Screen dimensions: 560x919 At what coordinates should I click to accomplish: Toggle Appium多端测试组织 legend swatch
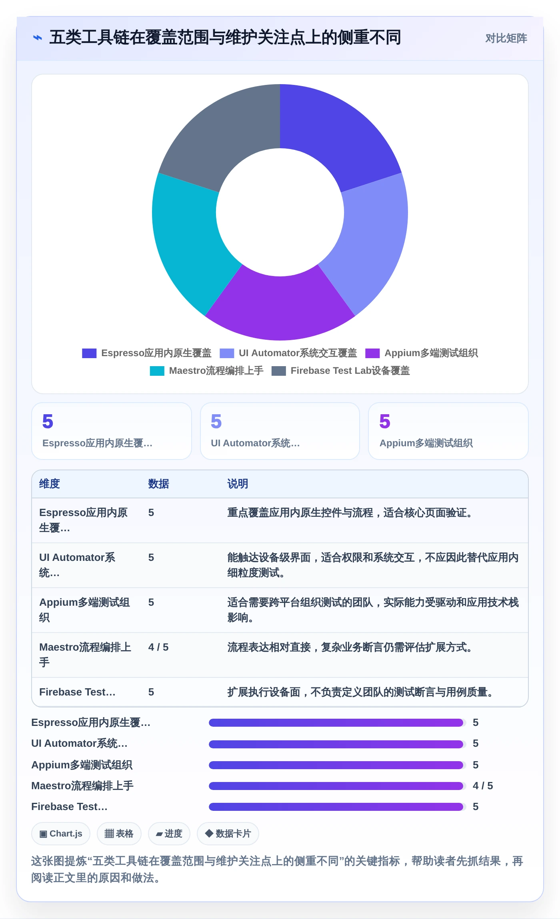(372, 353)
